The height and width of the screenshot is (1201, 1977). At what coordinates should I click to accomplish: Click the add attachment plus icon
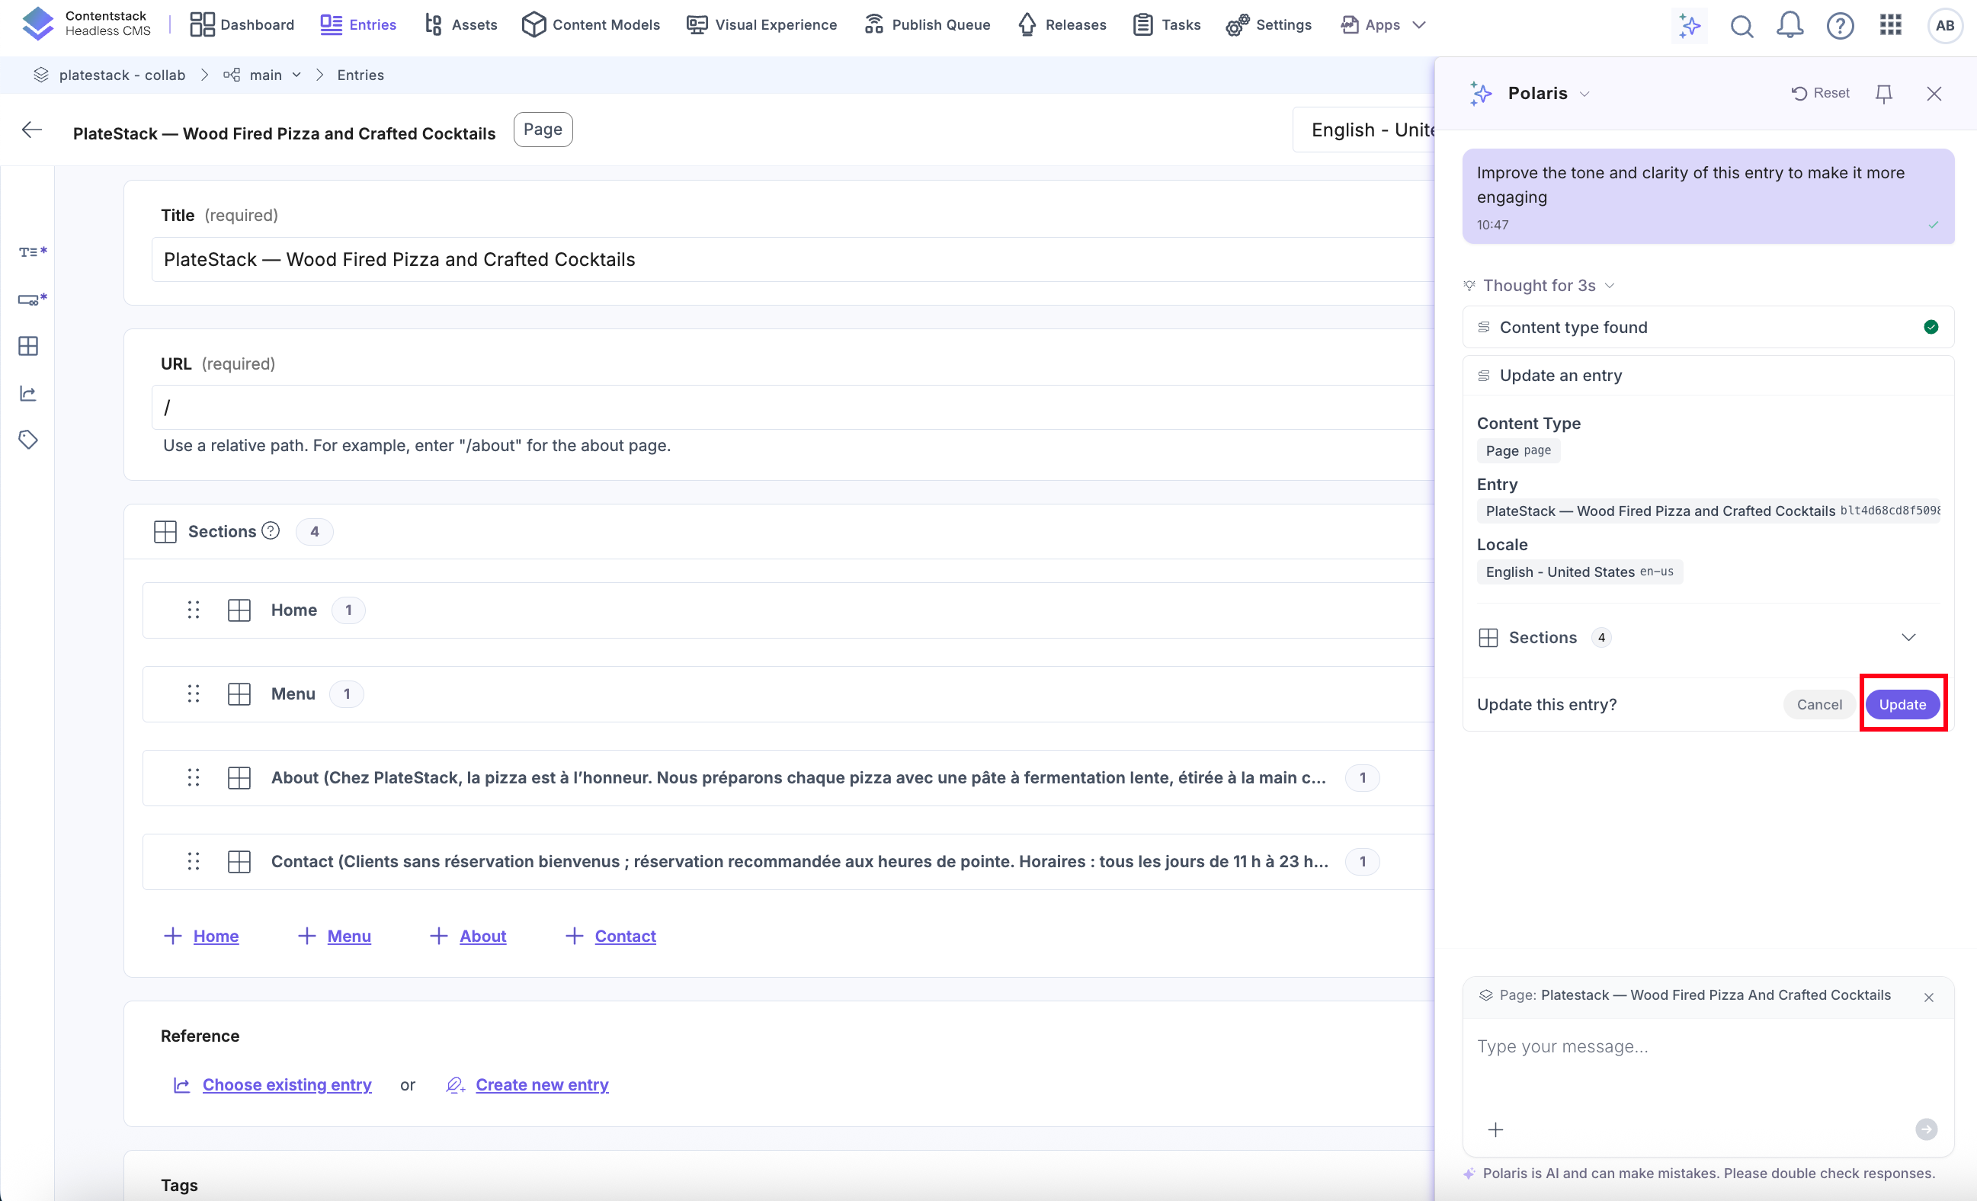point(1495,1129)
